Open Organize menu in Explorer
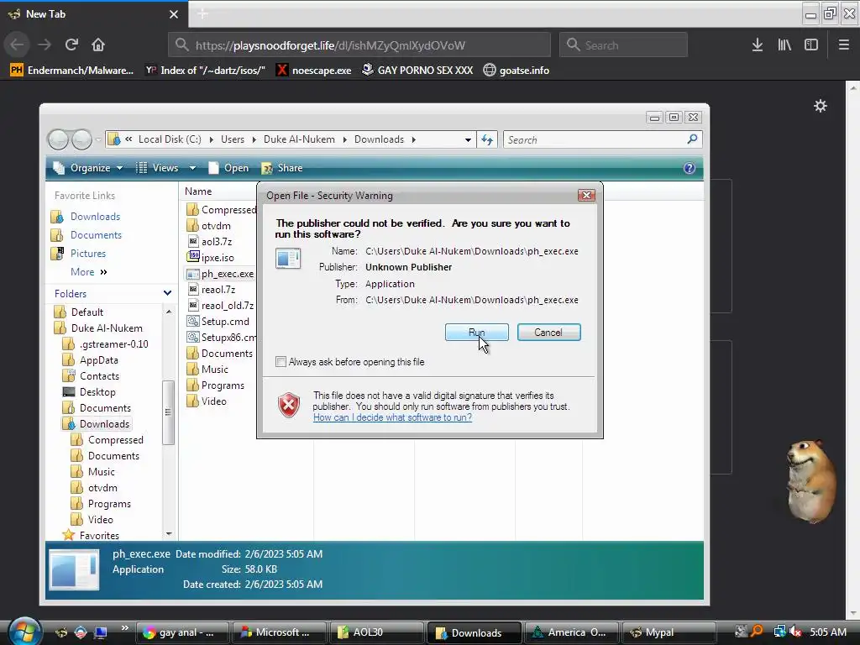This screenshot has height=645, width=860. click(88, 168)
